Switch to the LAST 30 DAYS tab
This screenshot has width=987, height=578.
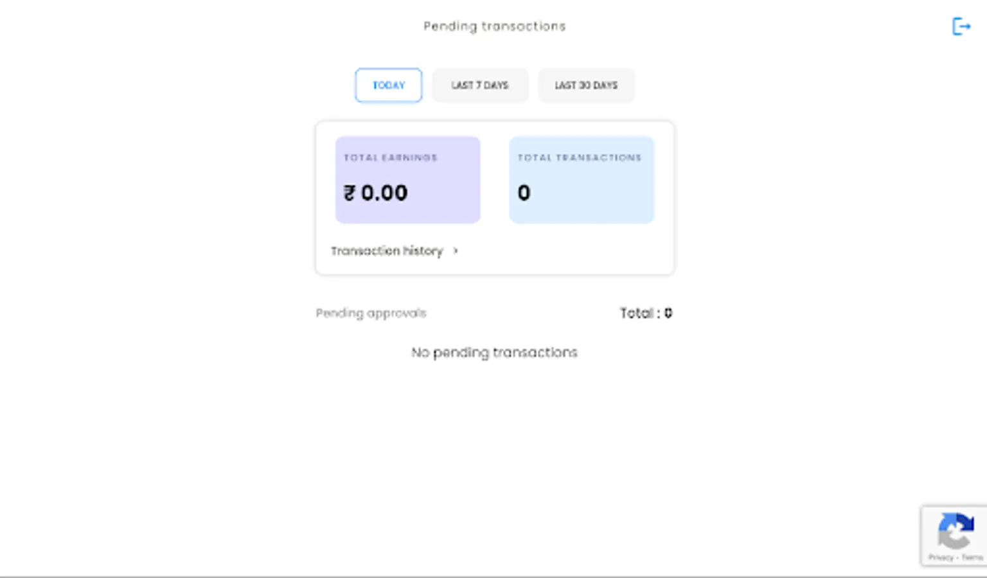pos(585,85)
